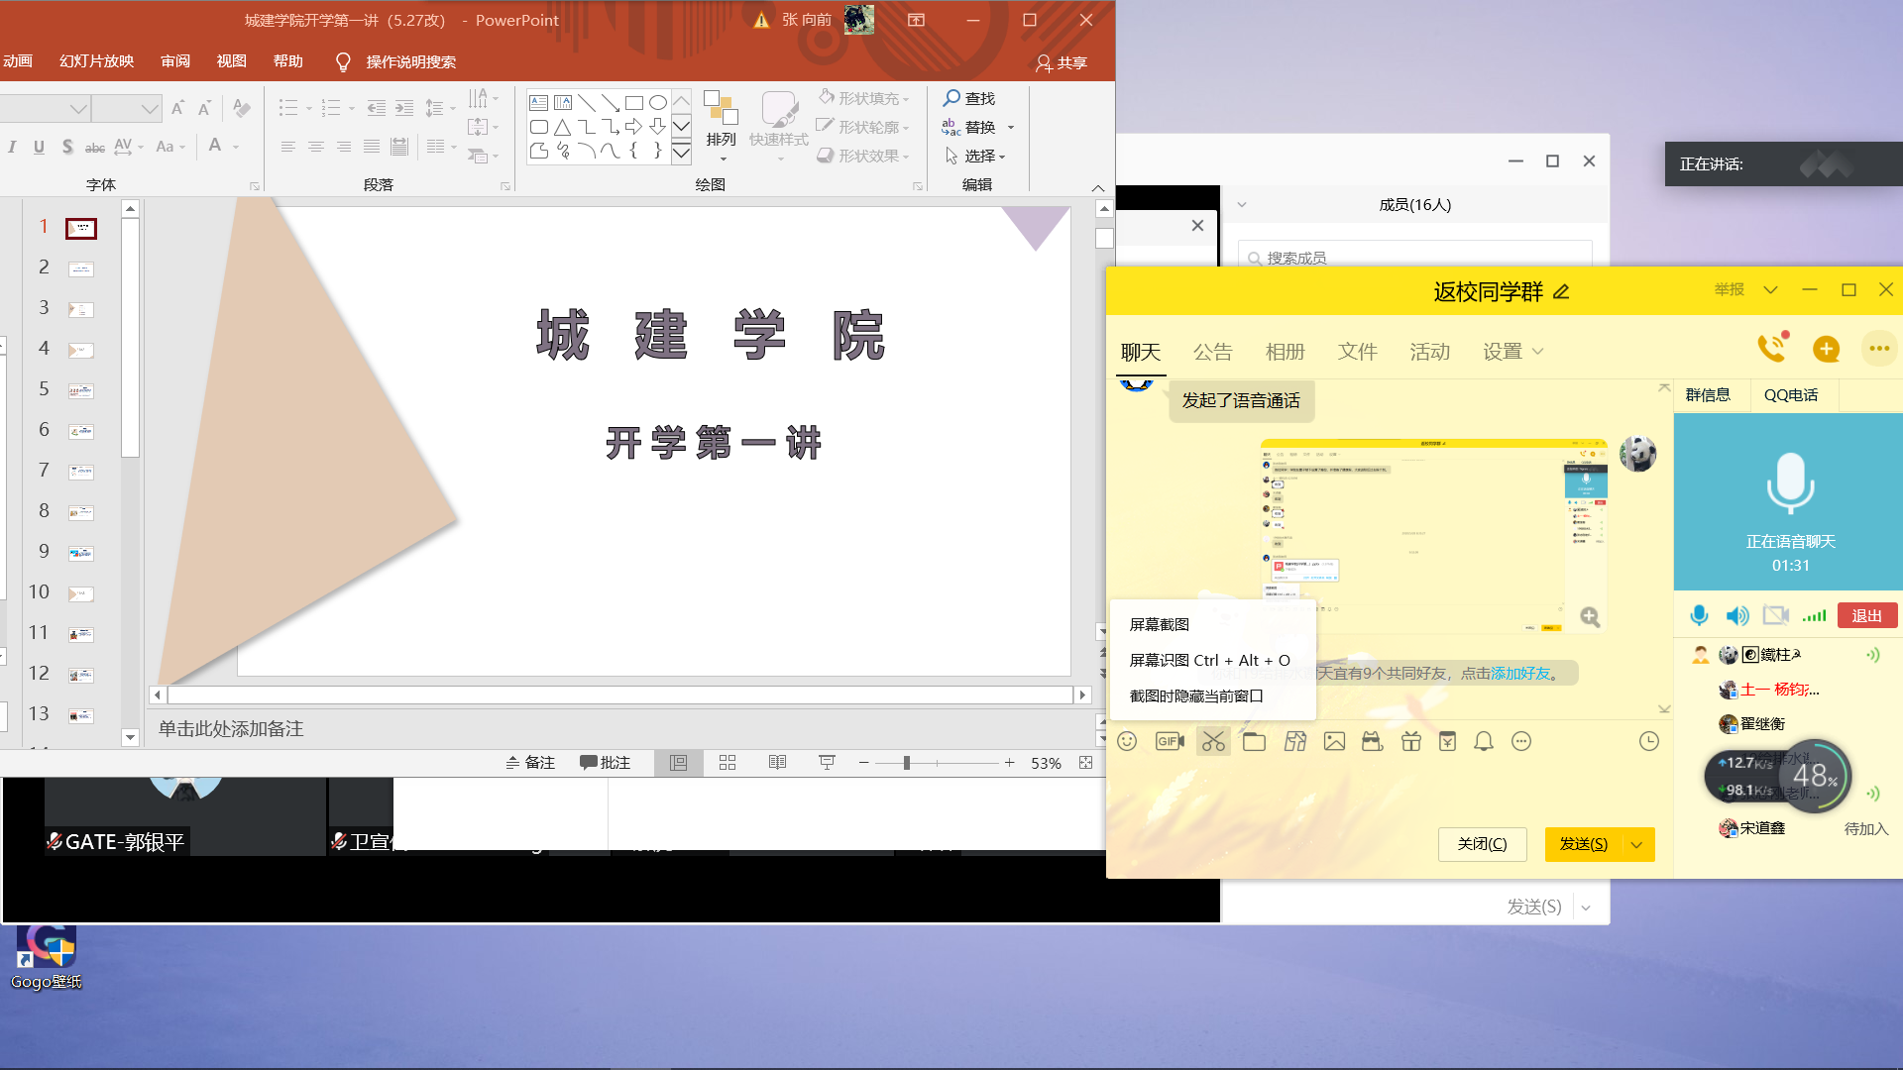Toggle the camera in voice chat
Image resolution: width=1903 pixels, height=1070 pixels.
coord(1775,615)
